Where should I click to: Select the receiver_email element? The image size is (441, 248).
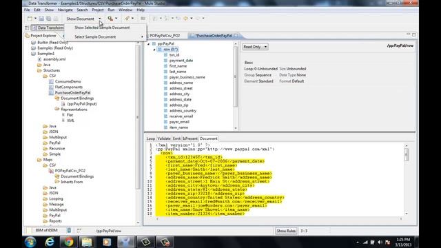(x=181, y=116)
